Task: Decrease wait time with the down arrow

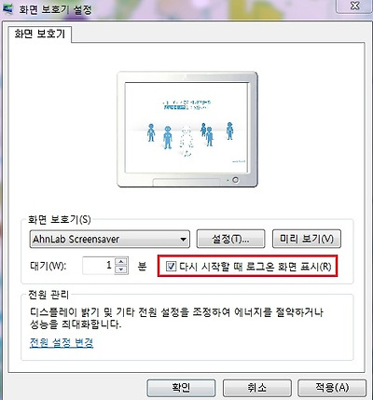Action: click(121, 269)
